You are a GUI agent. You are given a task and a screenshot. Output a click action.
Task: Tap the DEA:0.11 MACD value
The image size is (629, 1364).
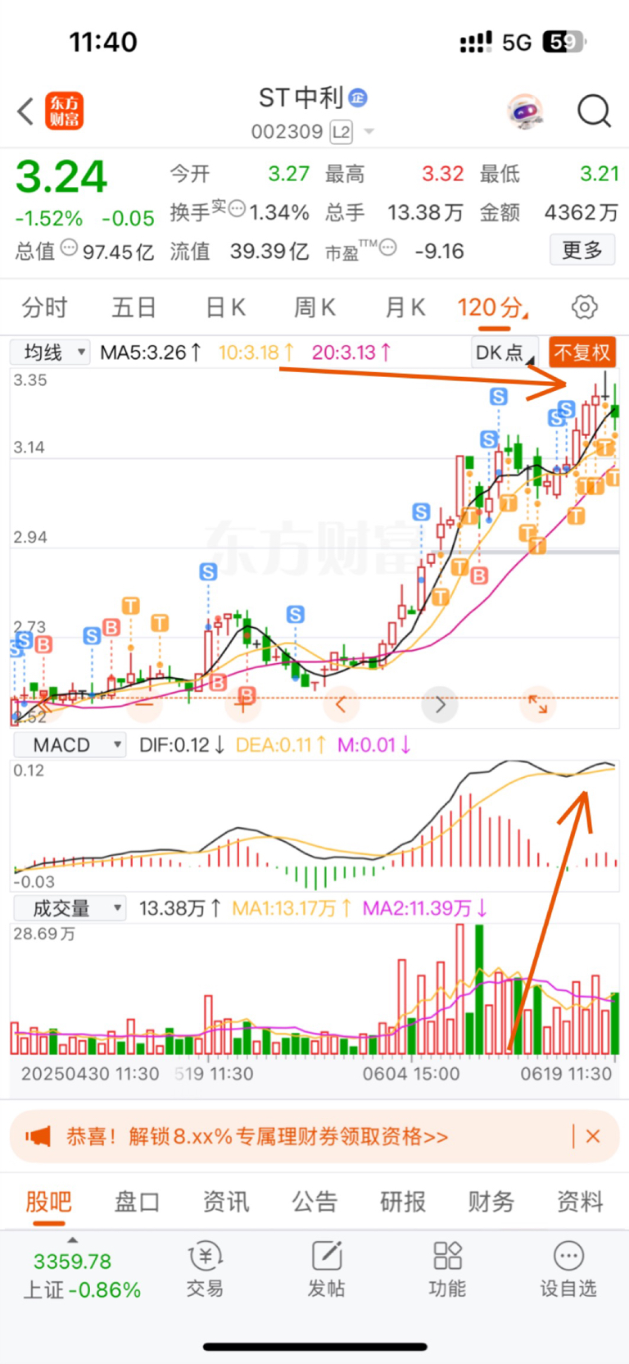point(281,744)
